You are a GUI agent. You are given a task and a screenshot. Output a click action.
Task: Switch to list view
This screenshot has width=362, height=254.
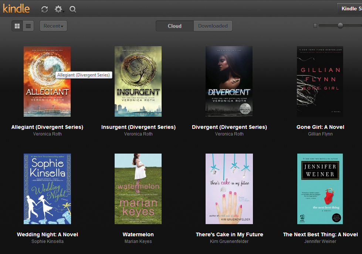[x=28, y=26]
